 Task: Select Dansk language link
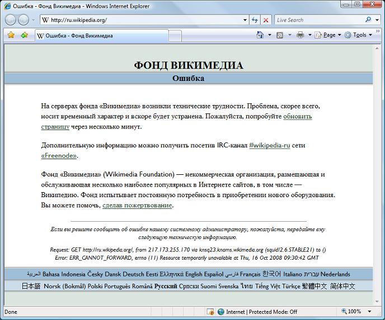click(x=112, y=274)
